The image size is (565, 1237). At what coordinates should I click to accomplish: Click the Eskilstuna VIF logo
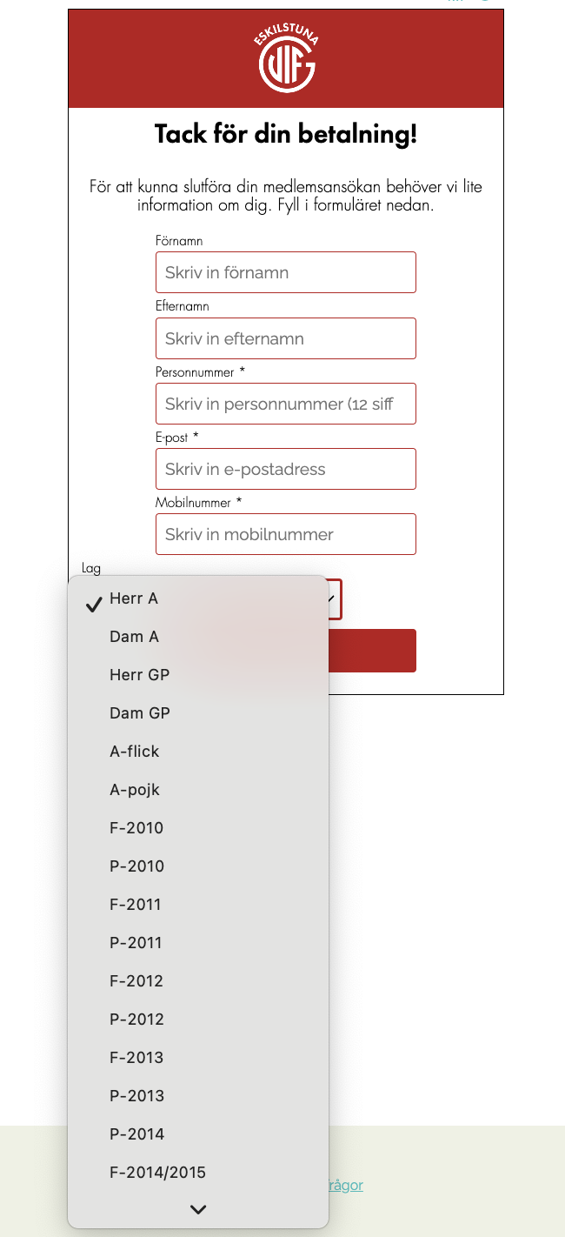pyautogui.click(x=287, y=59)
